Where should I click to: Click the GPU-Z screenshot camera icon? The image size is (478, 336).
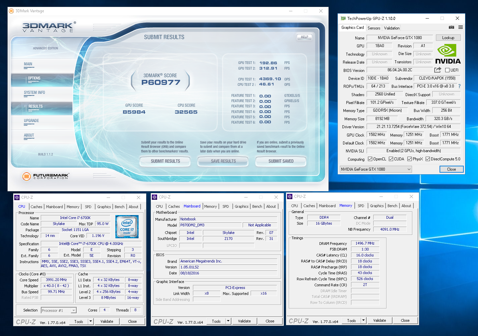point(451,28)
